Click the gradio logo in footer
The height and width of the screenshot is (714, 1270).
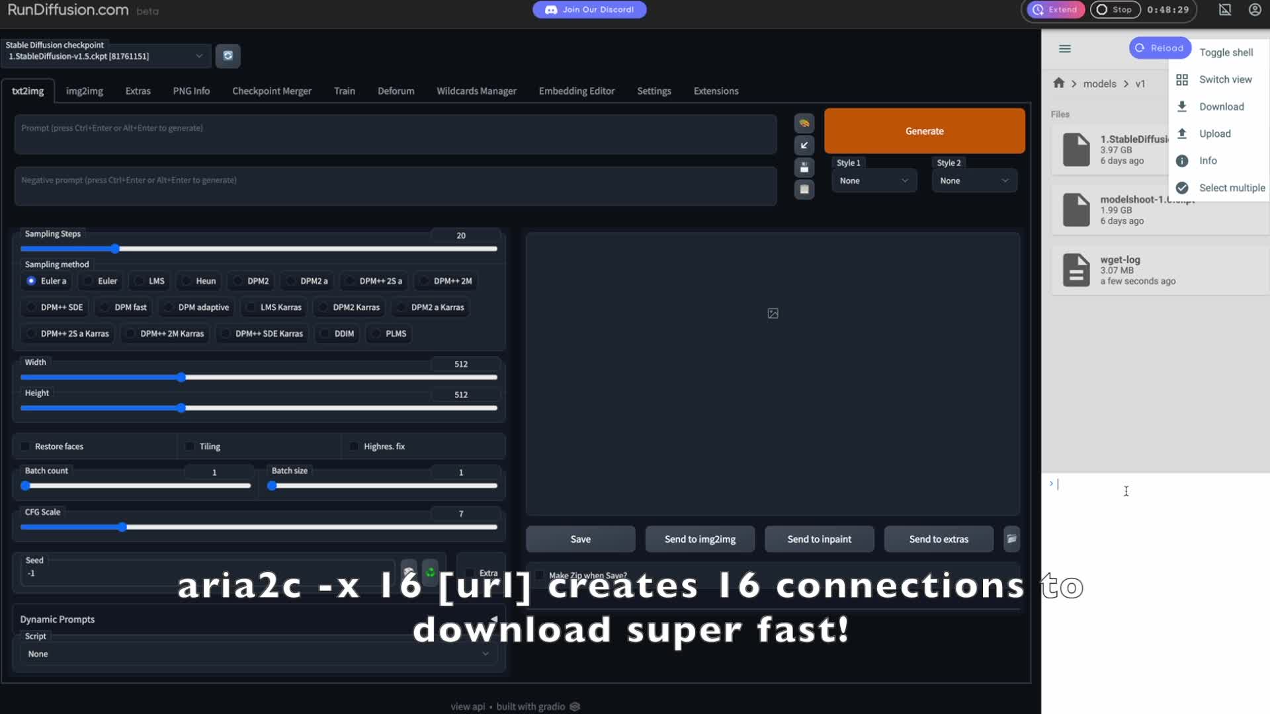pyautogui.click(x=575, y=706)
